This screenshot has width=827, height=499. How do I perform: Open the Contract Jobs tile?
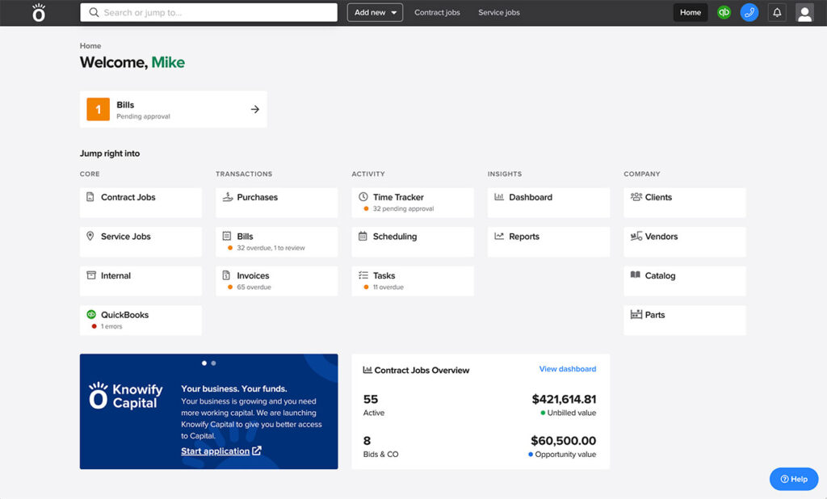[x=141, y=203]
